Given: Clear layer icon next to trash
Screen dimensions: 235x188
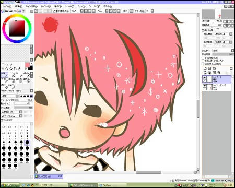Looking at the screenshot, I should (x=214, y=73).
